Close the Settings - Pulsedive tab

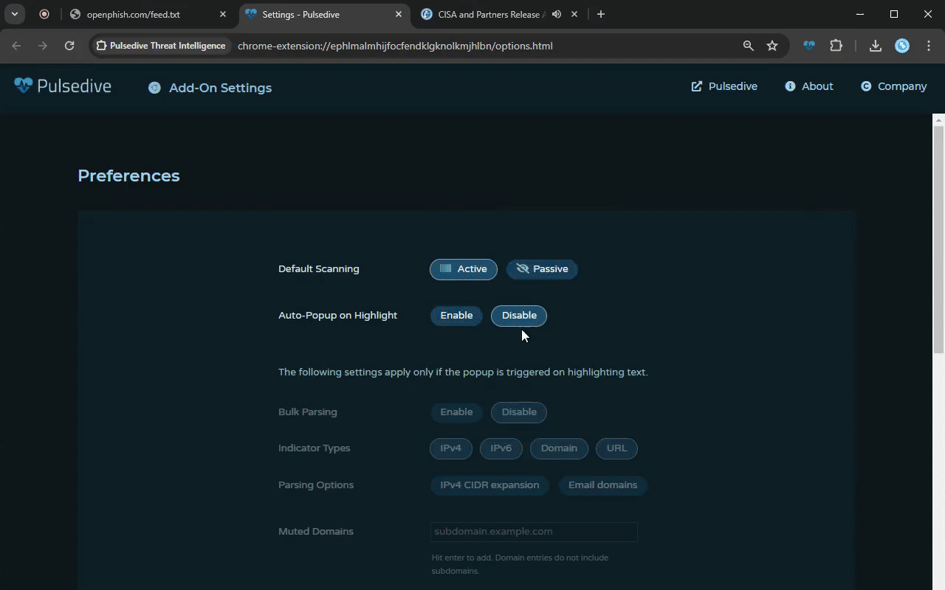point(399,14)
